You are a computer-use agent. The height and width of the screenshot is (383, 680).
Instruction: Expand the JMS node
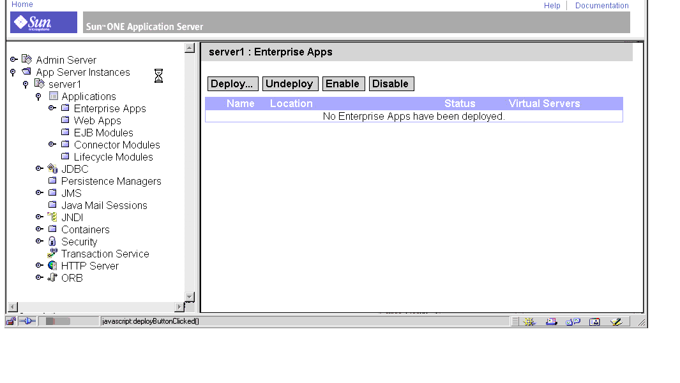click(40, 192)
